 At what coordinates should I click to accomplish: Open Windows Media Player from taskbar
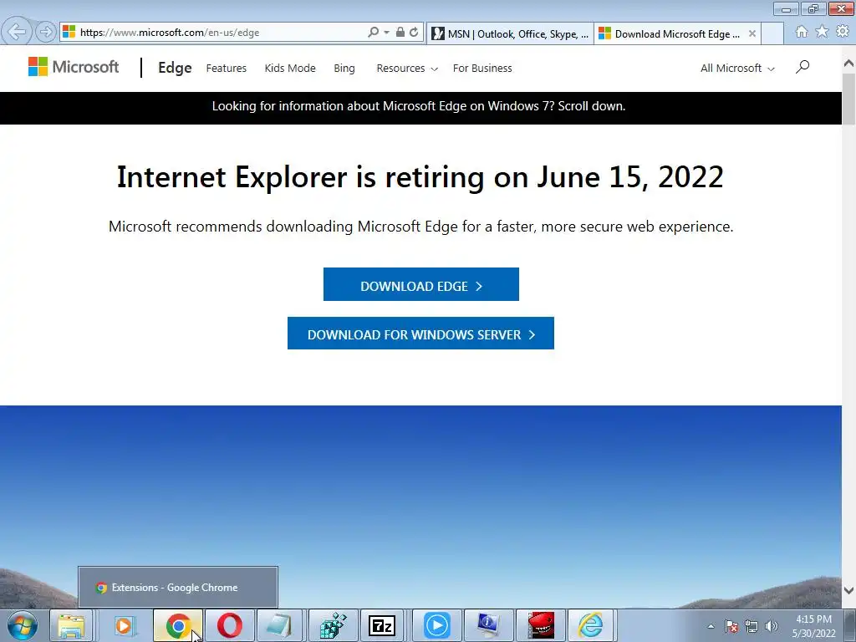coord(125,625)
